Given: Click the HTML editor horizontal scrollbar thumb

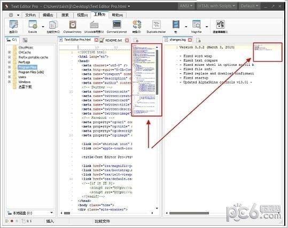Looking at the screenshot, I should coord(67,213).
